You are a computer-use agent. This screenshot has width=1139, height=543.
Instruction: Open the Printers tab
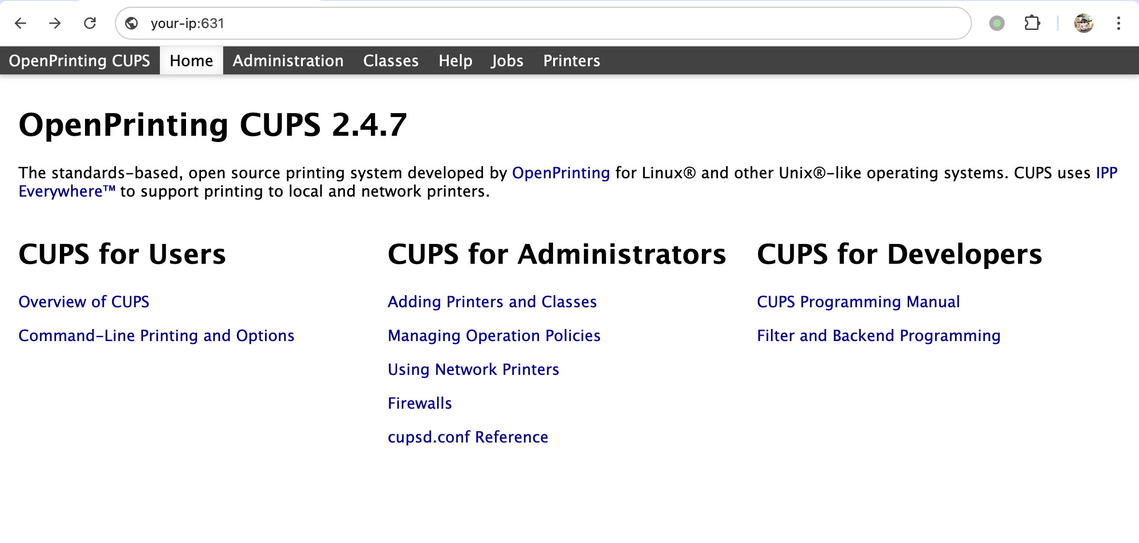[x=571, y=61]
